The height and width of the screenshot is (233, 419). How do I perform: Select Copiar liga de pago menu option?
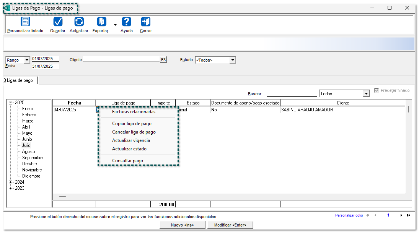click(x=132, y=124)
